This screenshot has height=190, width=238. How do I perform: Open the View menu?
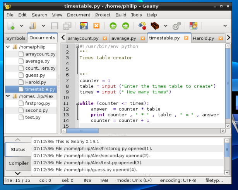(x=57, y=15)
